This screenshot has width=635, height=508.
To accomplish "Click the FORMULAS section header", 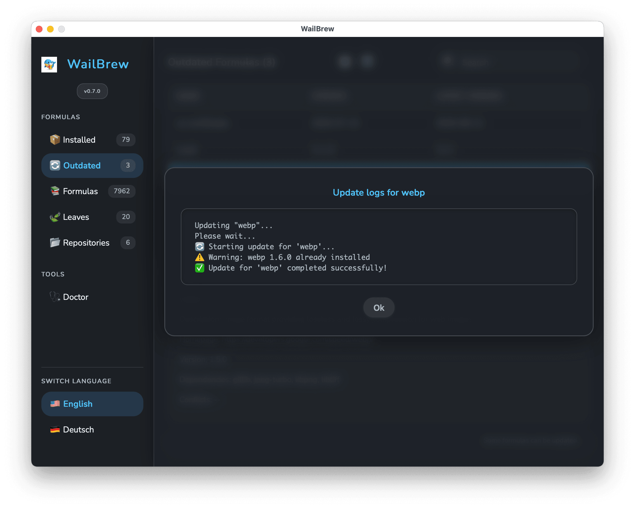I will point(61,117).
